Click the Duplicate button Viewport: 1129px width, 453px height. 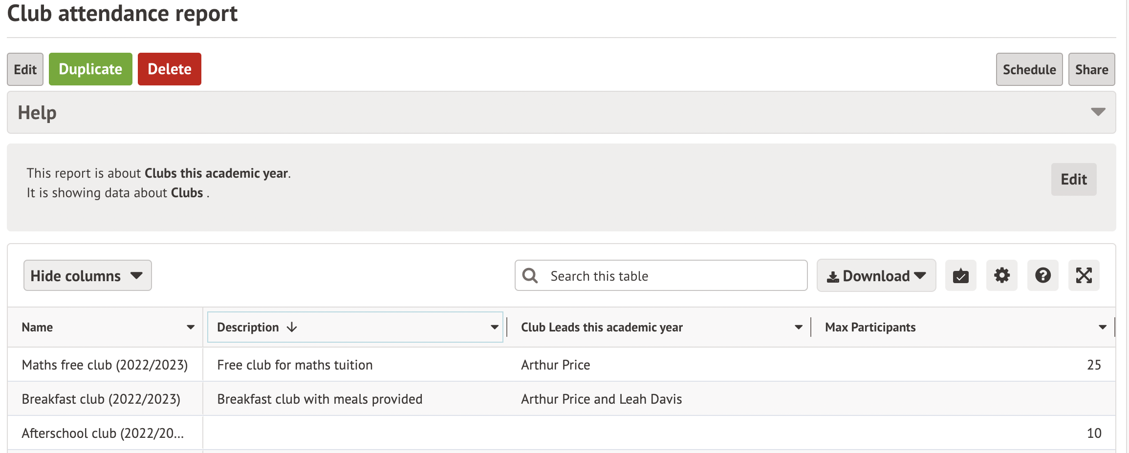point(90,69)
